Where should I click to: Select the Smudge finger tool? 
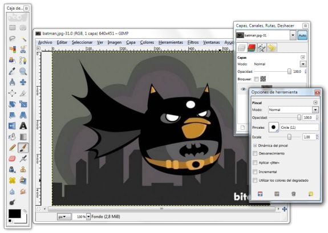[23, 191]
